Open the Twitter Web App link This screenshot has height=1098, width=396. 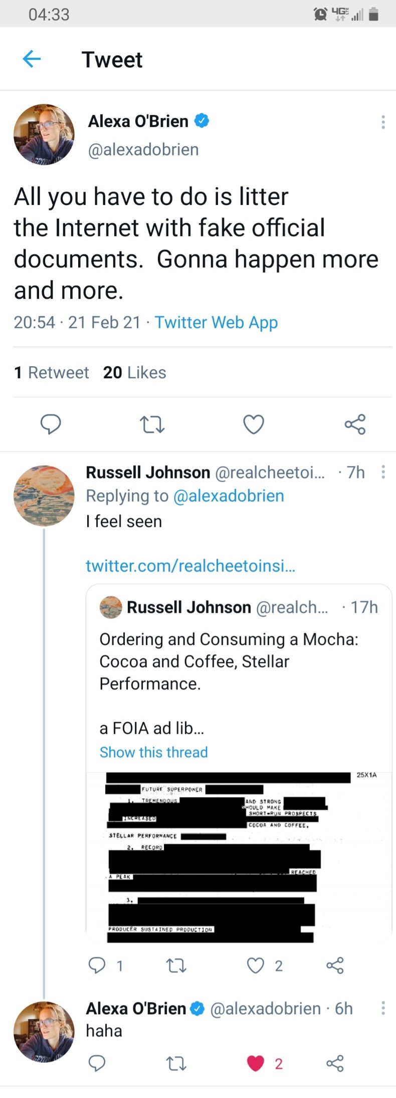tap(216, 322)
